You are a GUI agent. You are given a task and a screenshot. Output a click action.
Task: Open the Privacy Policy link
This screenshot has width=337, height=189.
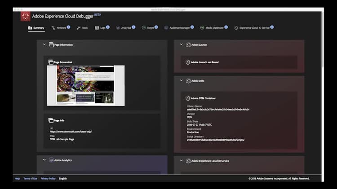pos(48,179)
